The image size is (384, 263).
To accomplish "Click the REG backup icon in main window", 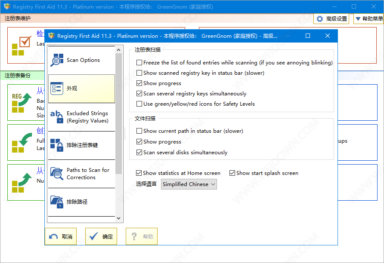I will (22, 103).
